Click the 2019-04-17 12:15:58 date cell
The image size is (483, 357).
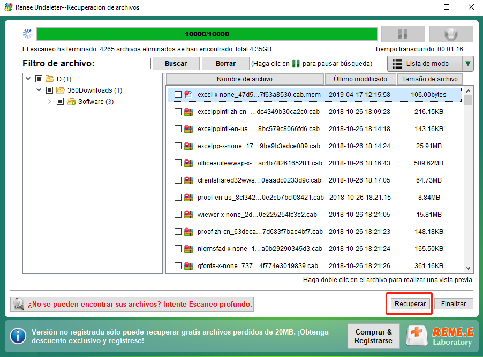point(359,95)
